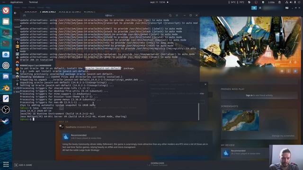Click the network icon in top panel

[287, 2]
